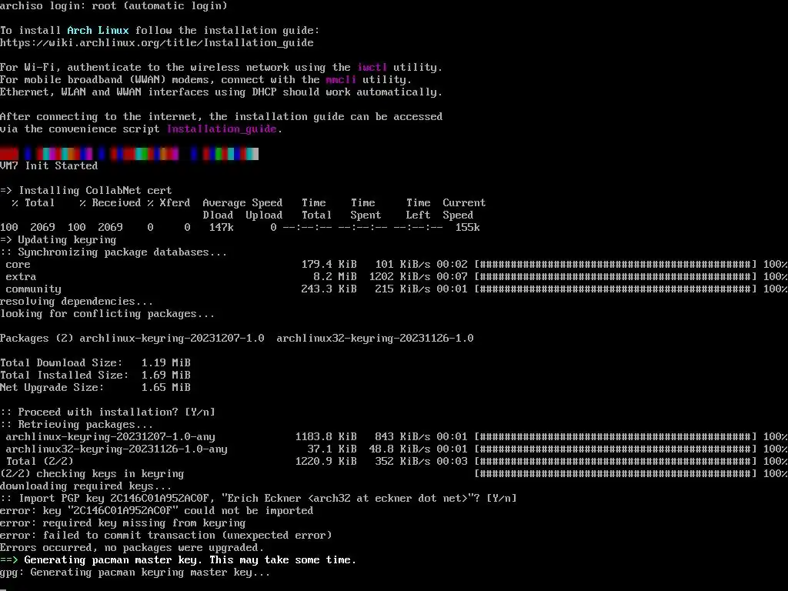This screenshot has width=788, height=591.
Task: Click the '1220.9 KiB' total size value
Action: point(326,462)
